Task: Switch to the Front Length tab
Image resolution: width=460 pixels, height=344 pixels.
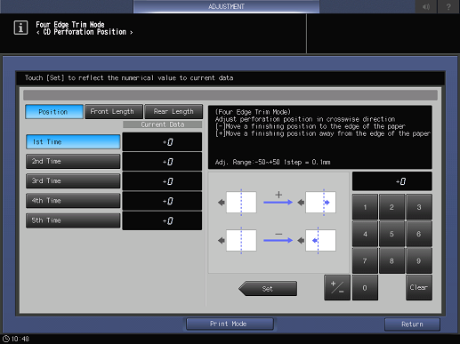Action: 114,112
